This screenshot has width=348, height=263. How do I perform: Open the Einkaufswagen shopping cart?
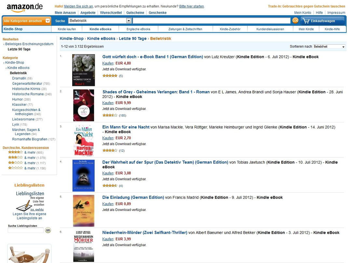point(323,21)
